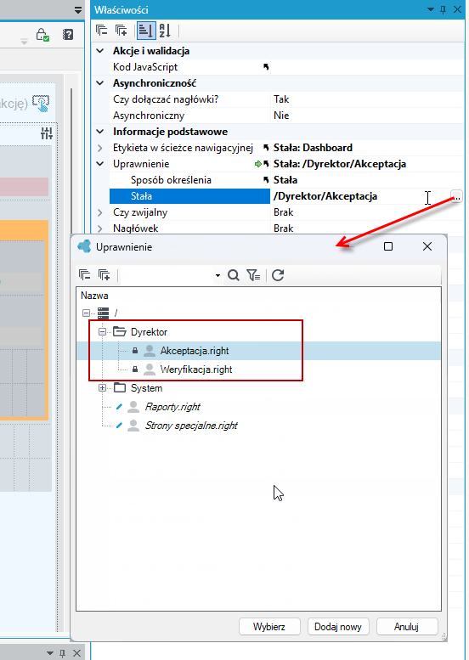
Task: Expand Nagłówek property
Action: tap(99, 228)
